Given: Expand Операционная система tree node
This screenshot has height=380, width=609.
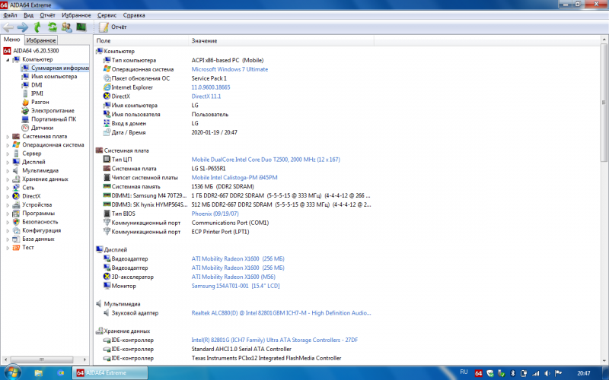Looking at the screenshot, I should point(8,145).
